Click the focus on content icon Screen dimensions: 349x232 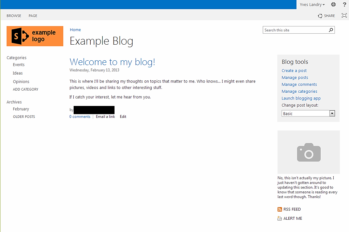344,16
